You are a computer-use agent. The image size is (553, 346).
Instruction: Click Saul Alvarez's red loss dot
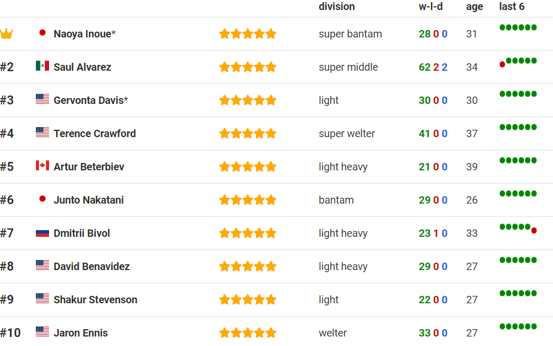coord(502,64)
